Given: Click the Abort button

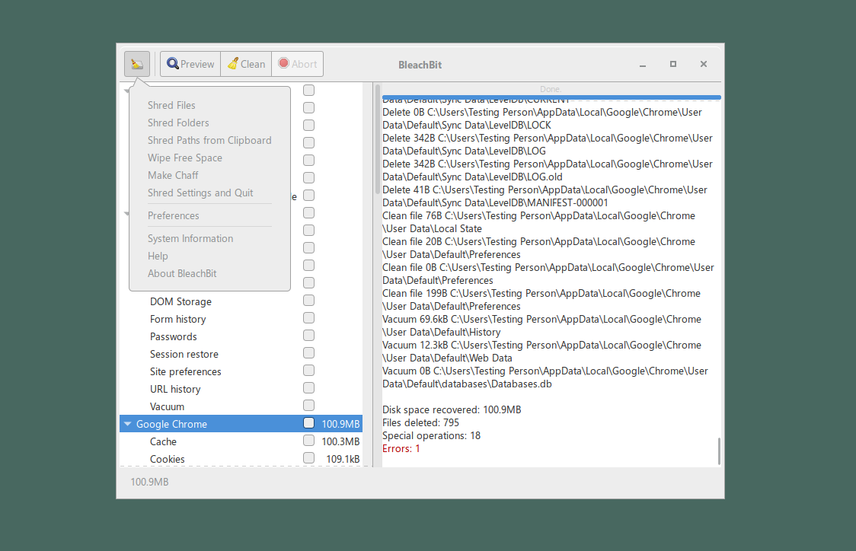Looking at the screenshot, I should 298,64.
